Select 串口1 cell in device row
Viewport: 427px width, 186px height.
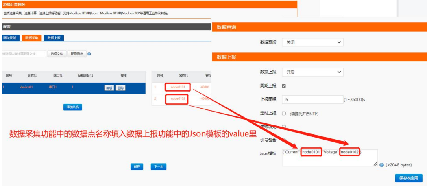[x=52, y=87]
